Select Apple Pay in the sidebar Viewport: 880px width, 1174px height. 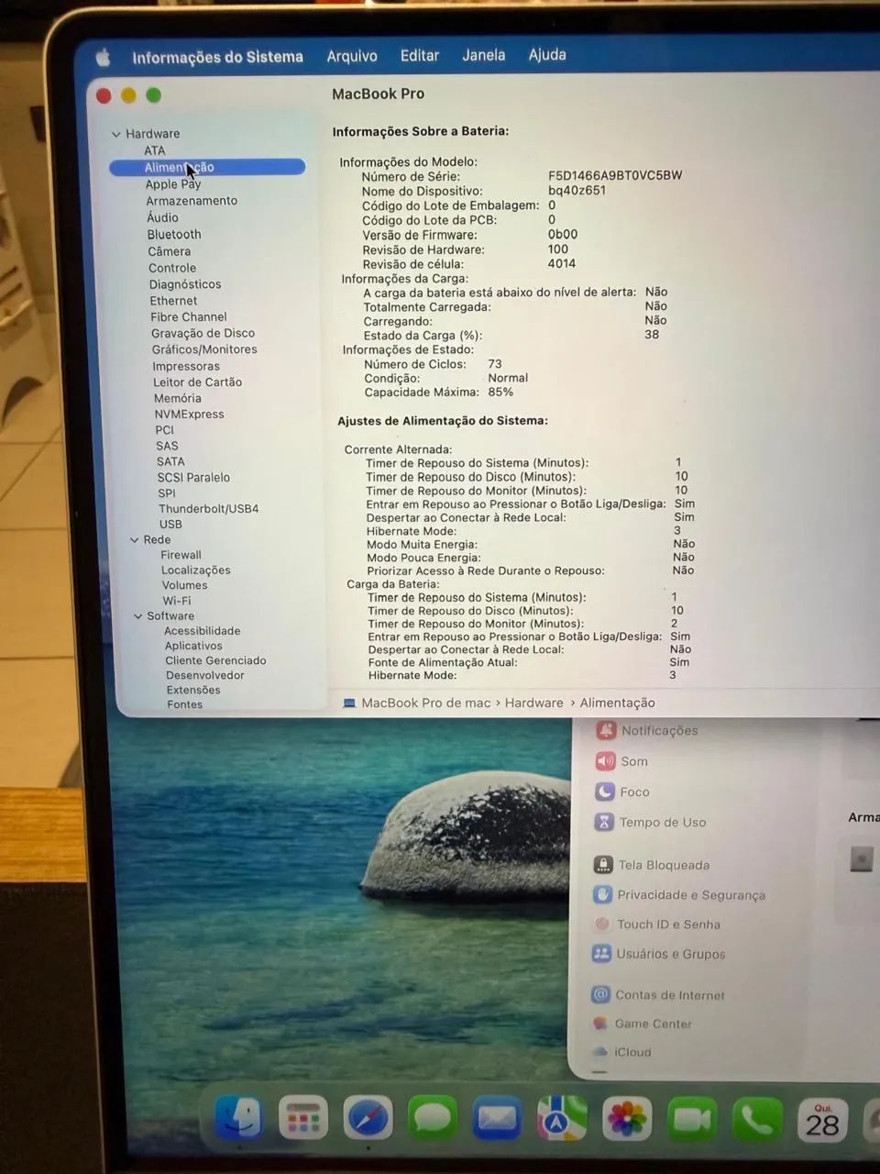click(172, 183)
